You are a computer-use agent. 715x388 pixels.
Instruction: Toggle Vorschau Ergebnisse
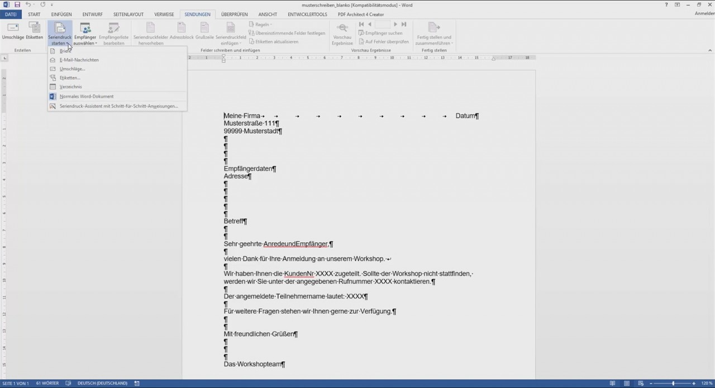342,32
